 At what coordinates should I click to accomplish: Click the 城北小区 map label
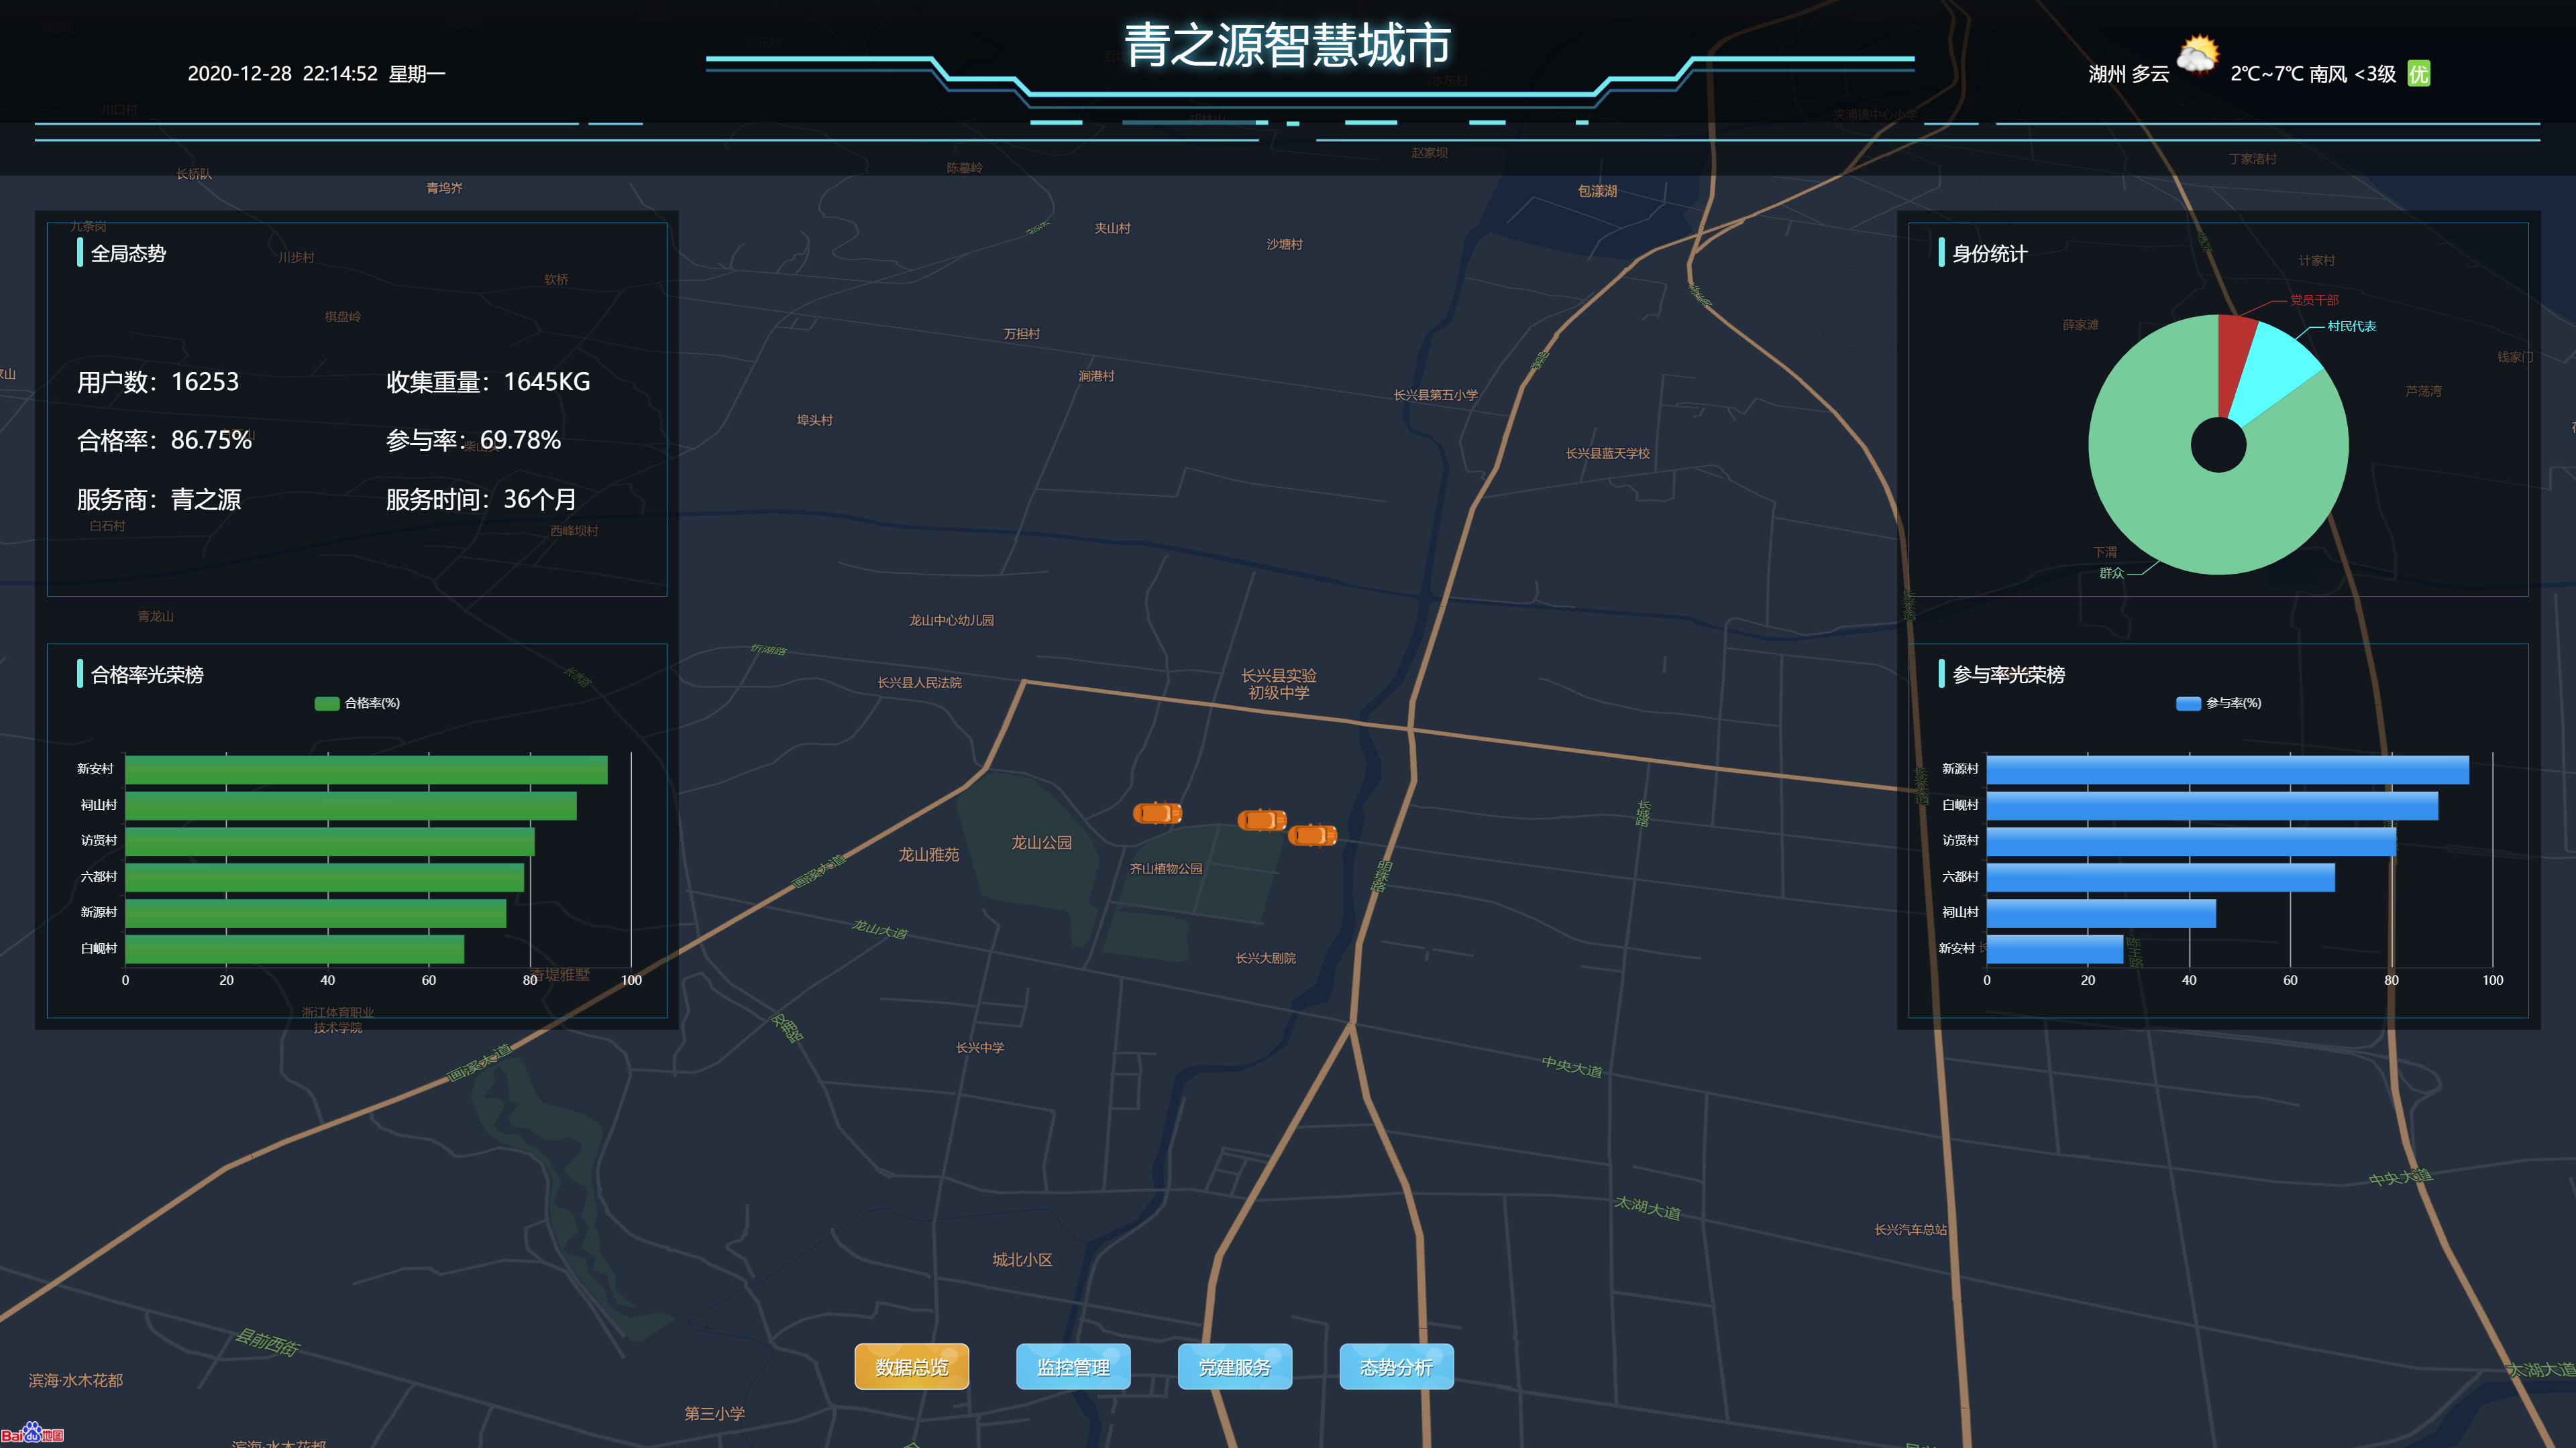1022,1260
